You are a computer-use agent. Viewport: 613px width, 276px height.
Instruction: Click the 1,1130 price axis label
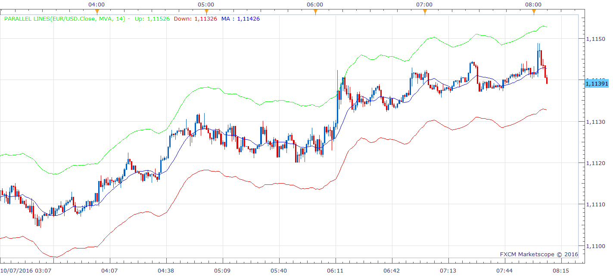tap(596, 122)
